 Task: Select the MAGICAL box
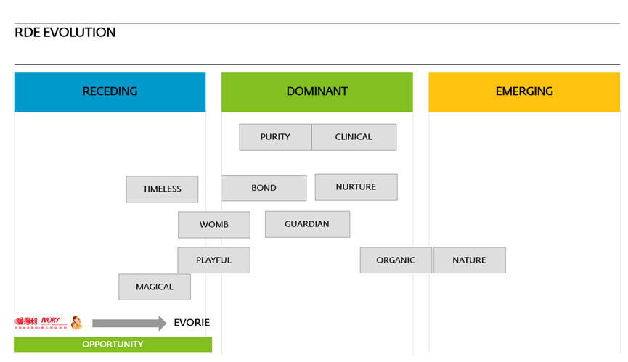coord(155,287)
